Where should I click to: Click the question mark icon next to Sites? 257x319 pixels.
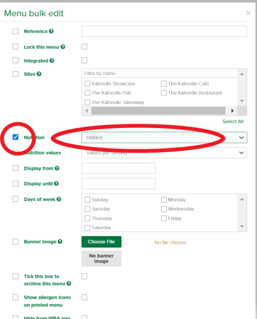[39, 74]
